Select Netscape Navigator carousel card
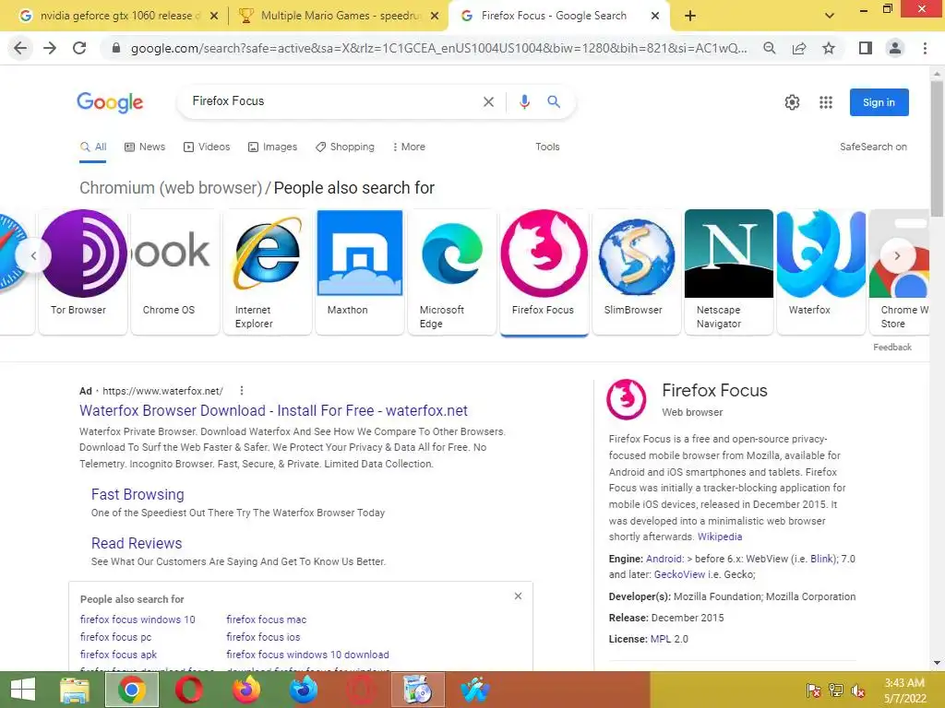 pos(729,272)
